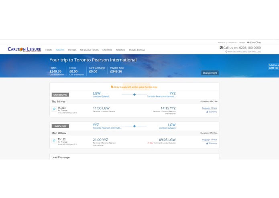Viewport: 279px width, 198px height.
Task: Click the Change Flight button
Action: pyautogui.click(x=210, y=73)
